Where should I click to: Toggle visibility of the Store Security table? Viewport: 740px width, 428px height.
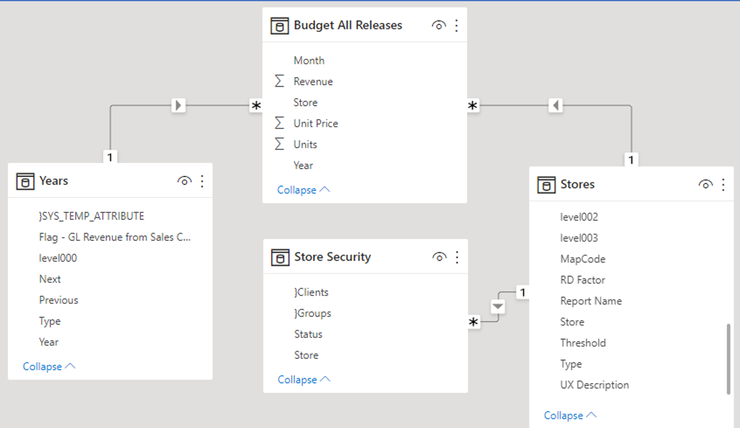pyautogui.click(x=440, y=258)
